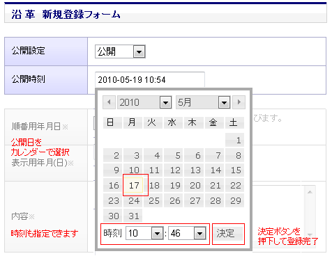Choose day 31 in the calendar
Screen dimensions: 332x256
pyautogui.click(x=133, y=216)
